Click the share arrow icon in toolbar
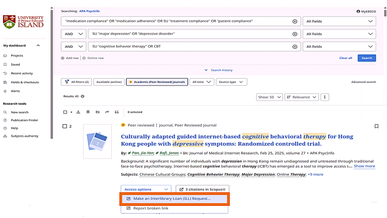This screenshot has width=387, height=218. (x=107, y=112)
